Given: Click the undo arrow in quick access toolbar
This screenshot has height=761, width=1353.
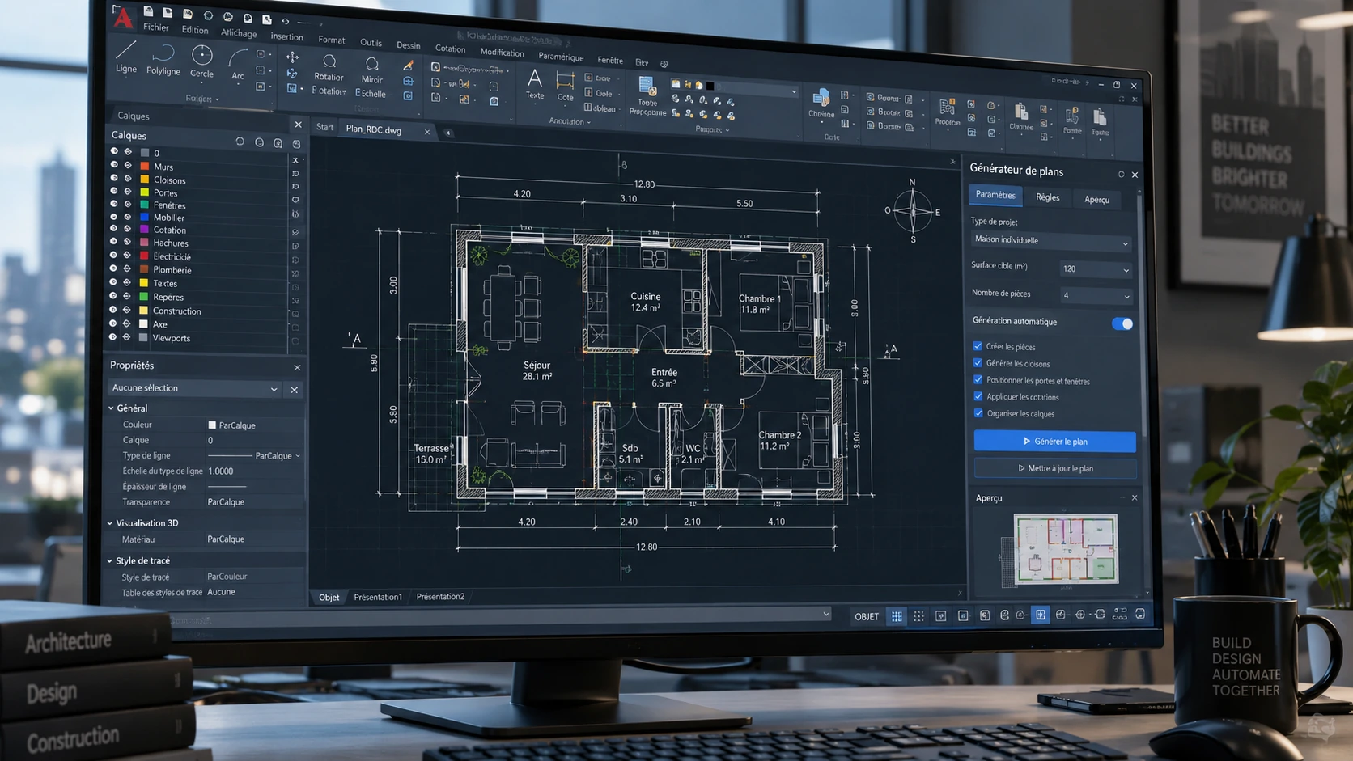Looking at the screenshot, I should (x=285, y=21).
